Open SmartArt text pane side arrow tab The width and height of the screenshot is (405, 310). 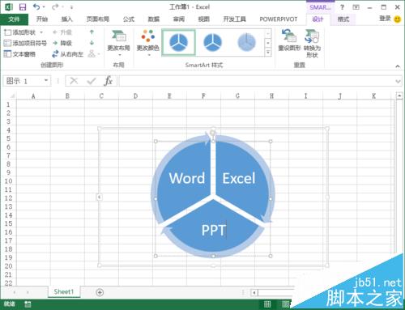[100, 197]
